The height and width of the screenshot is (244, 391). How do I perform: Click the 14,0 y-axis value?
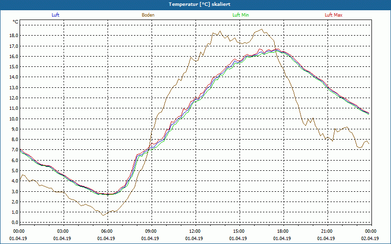pyautogui.click(x=14, y=77)
